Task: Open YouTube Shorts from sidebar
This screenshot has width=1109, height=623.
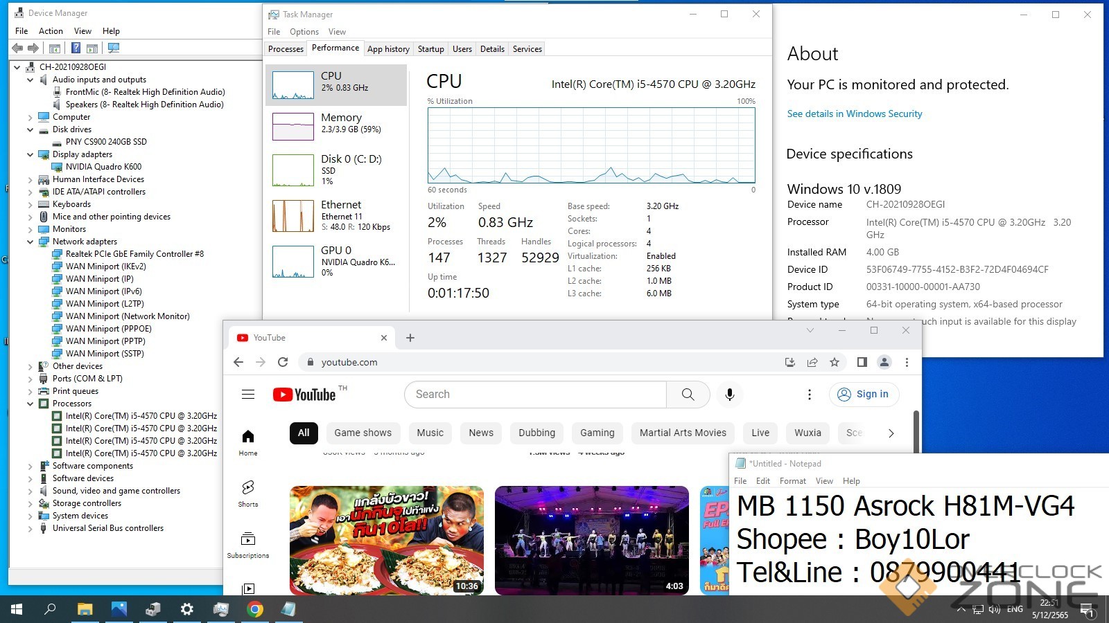Action: pos(248,493)
